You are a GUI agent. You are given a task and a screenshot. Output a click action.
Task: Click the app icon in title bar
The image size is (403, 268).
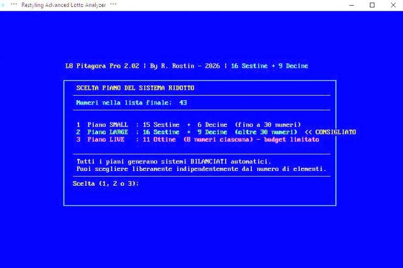pyautogui.click(x=3, y=5)
